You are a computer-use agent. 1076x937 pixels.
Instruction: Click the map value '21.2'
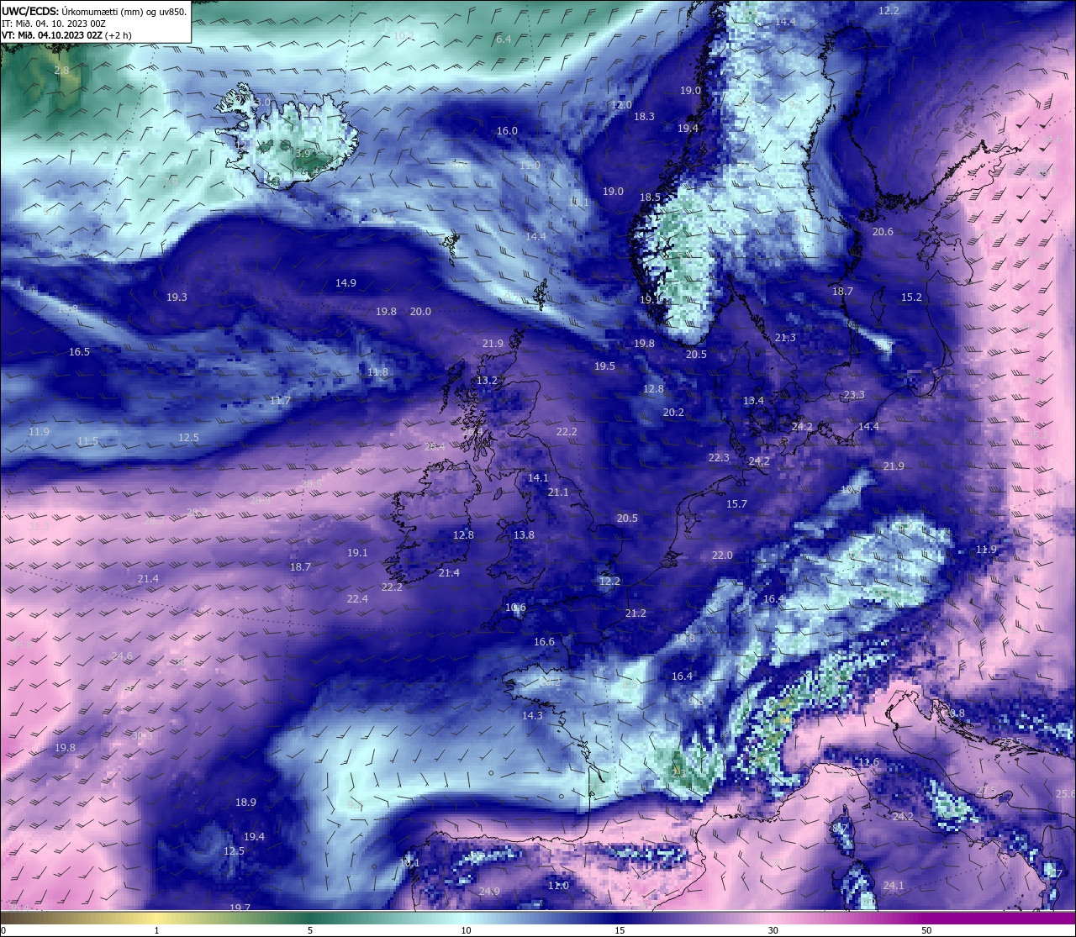click(x=636, y=613)
